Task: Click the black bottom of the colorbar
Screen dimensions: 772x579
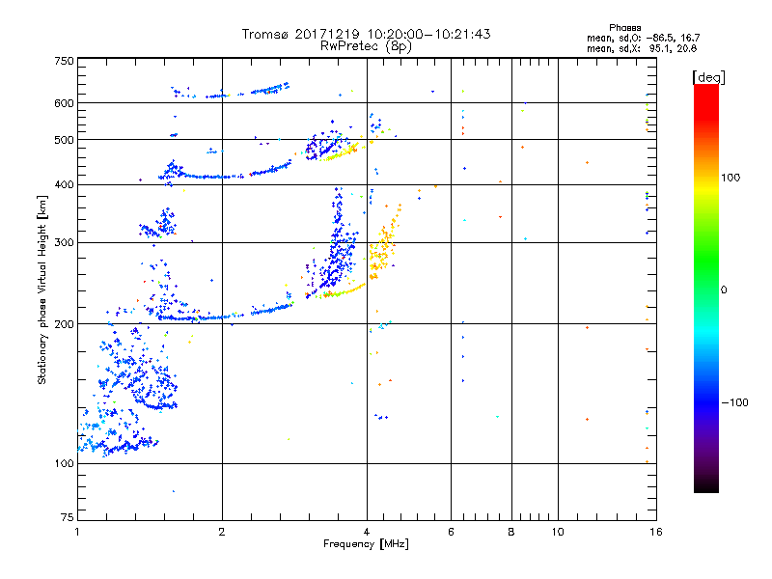Action: (706, 485)
